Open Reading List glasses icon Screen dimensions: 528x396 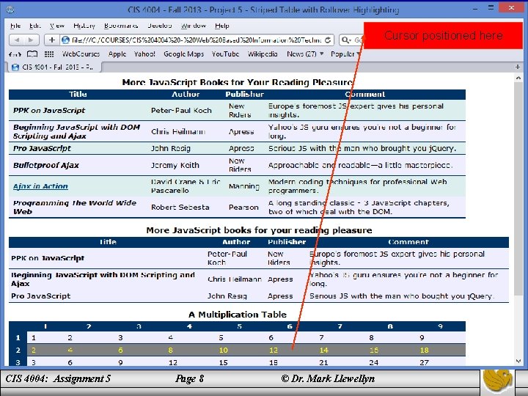[15, 54]
